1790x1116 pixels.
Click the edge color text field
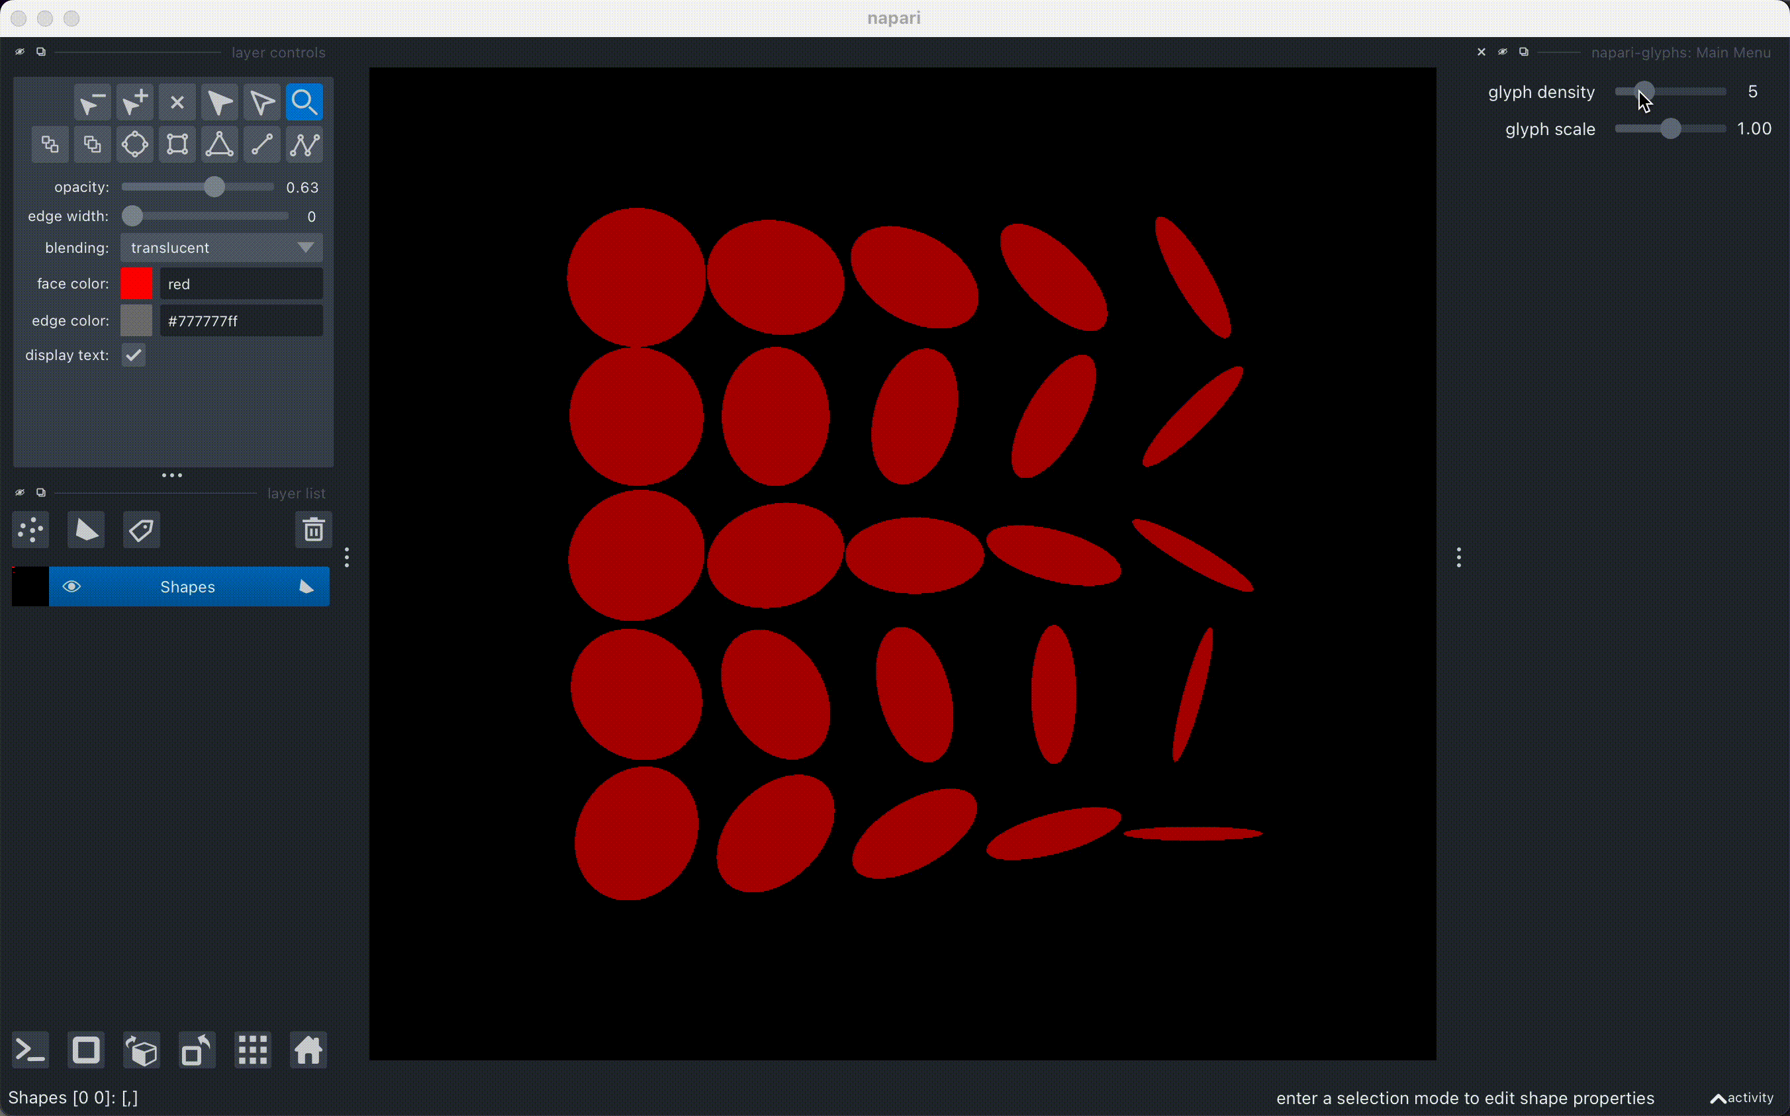pyautogui.click(x=242, y=321)
